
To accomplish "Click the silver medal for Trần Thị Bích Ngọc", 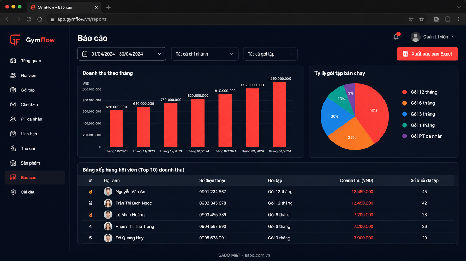I will coord(90,203).
